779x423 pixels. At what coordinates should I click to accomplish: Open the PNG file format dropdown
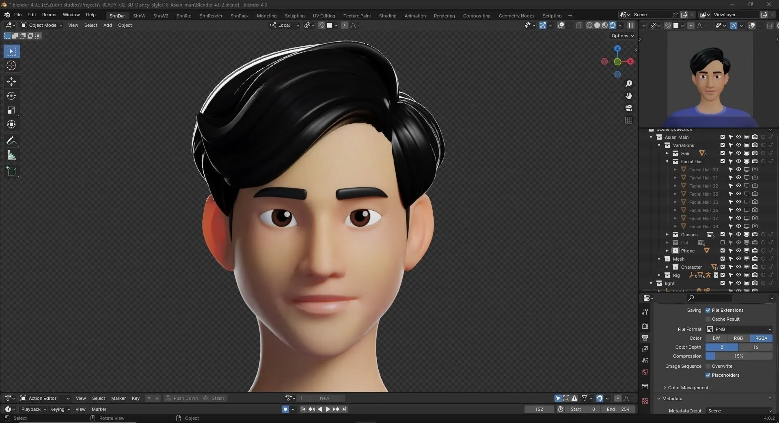738,329
